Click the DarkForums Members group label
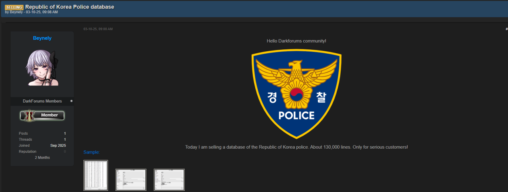Viewport: 508px width, 192px height. coord(42,101)
